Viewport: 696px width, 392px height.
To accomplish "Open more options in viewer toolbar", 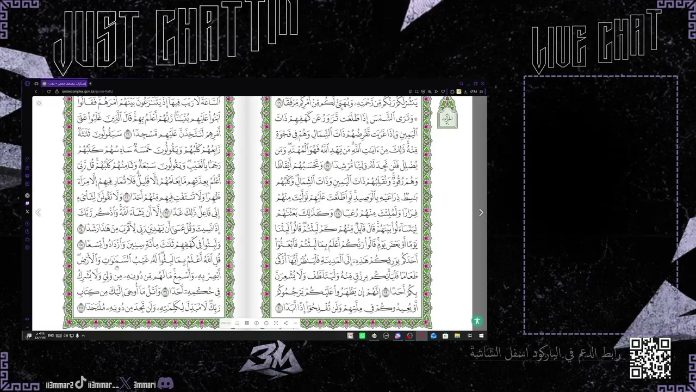I will pyautogui.click(x=295, y=323).
